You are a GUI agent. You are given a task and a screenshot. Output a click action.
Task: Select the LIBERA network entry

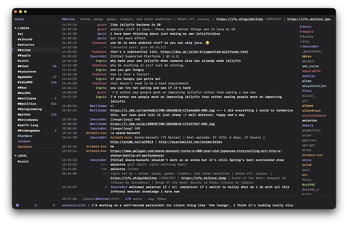pos(23,28)
